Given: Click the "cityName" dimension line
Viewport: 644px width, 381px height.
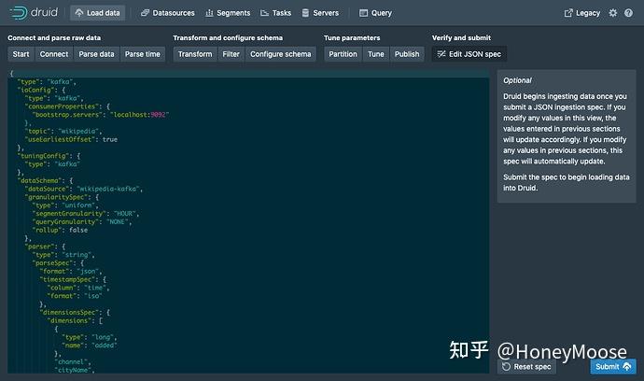Looking at the screenshot, I should pyautogui.click(x=75, y=370).
